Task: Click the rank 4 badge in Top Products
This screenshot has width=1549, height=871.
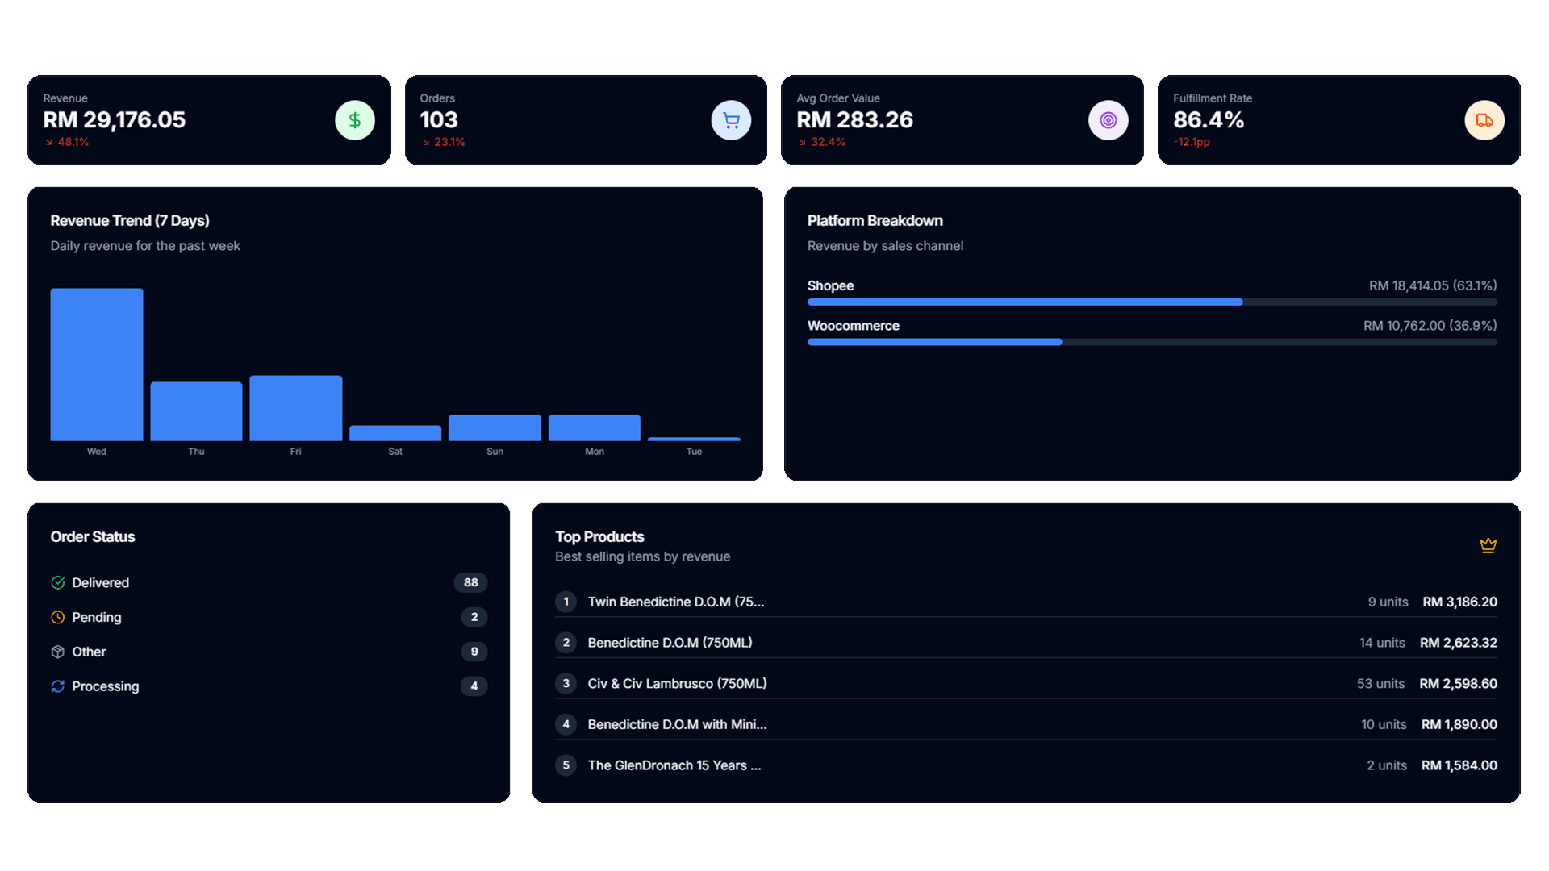Action: 566,724
